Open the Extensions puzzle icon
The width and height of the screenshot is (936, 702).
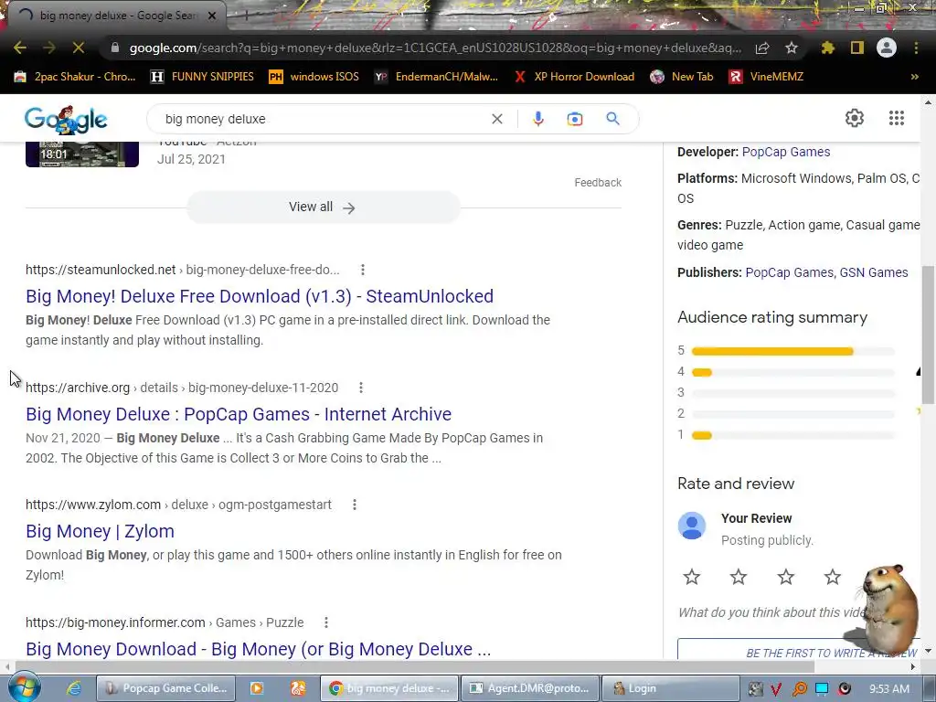(827, 48)
